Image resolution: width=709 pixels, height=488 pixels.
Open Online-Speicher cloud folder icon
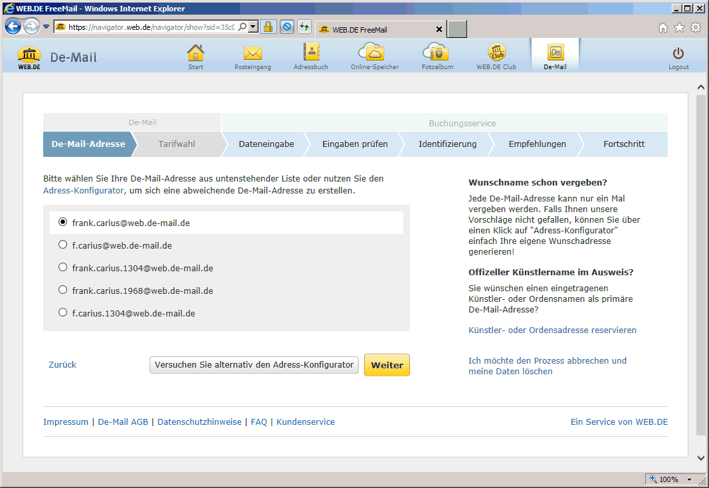[374, 57]
